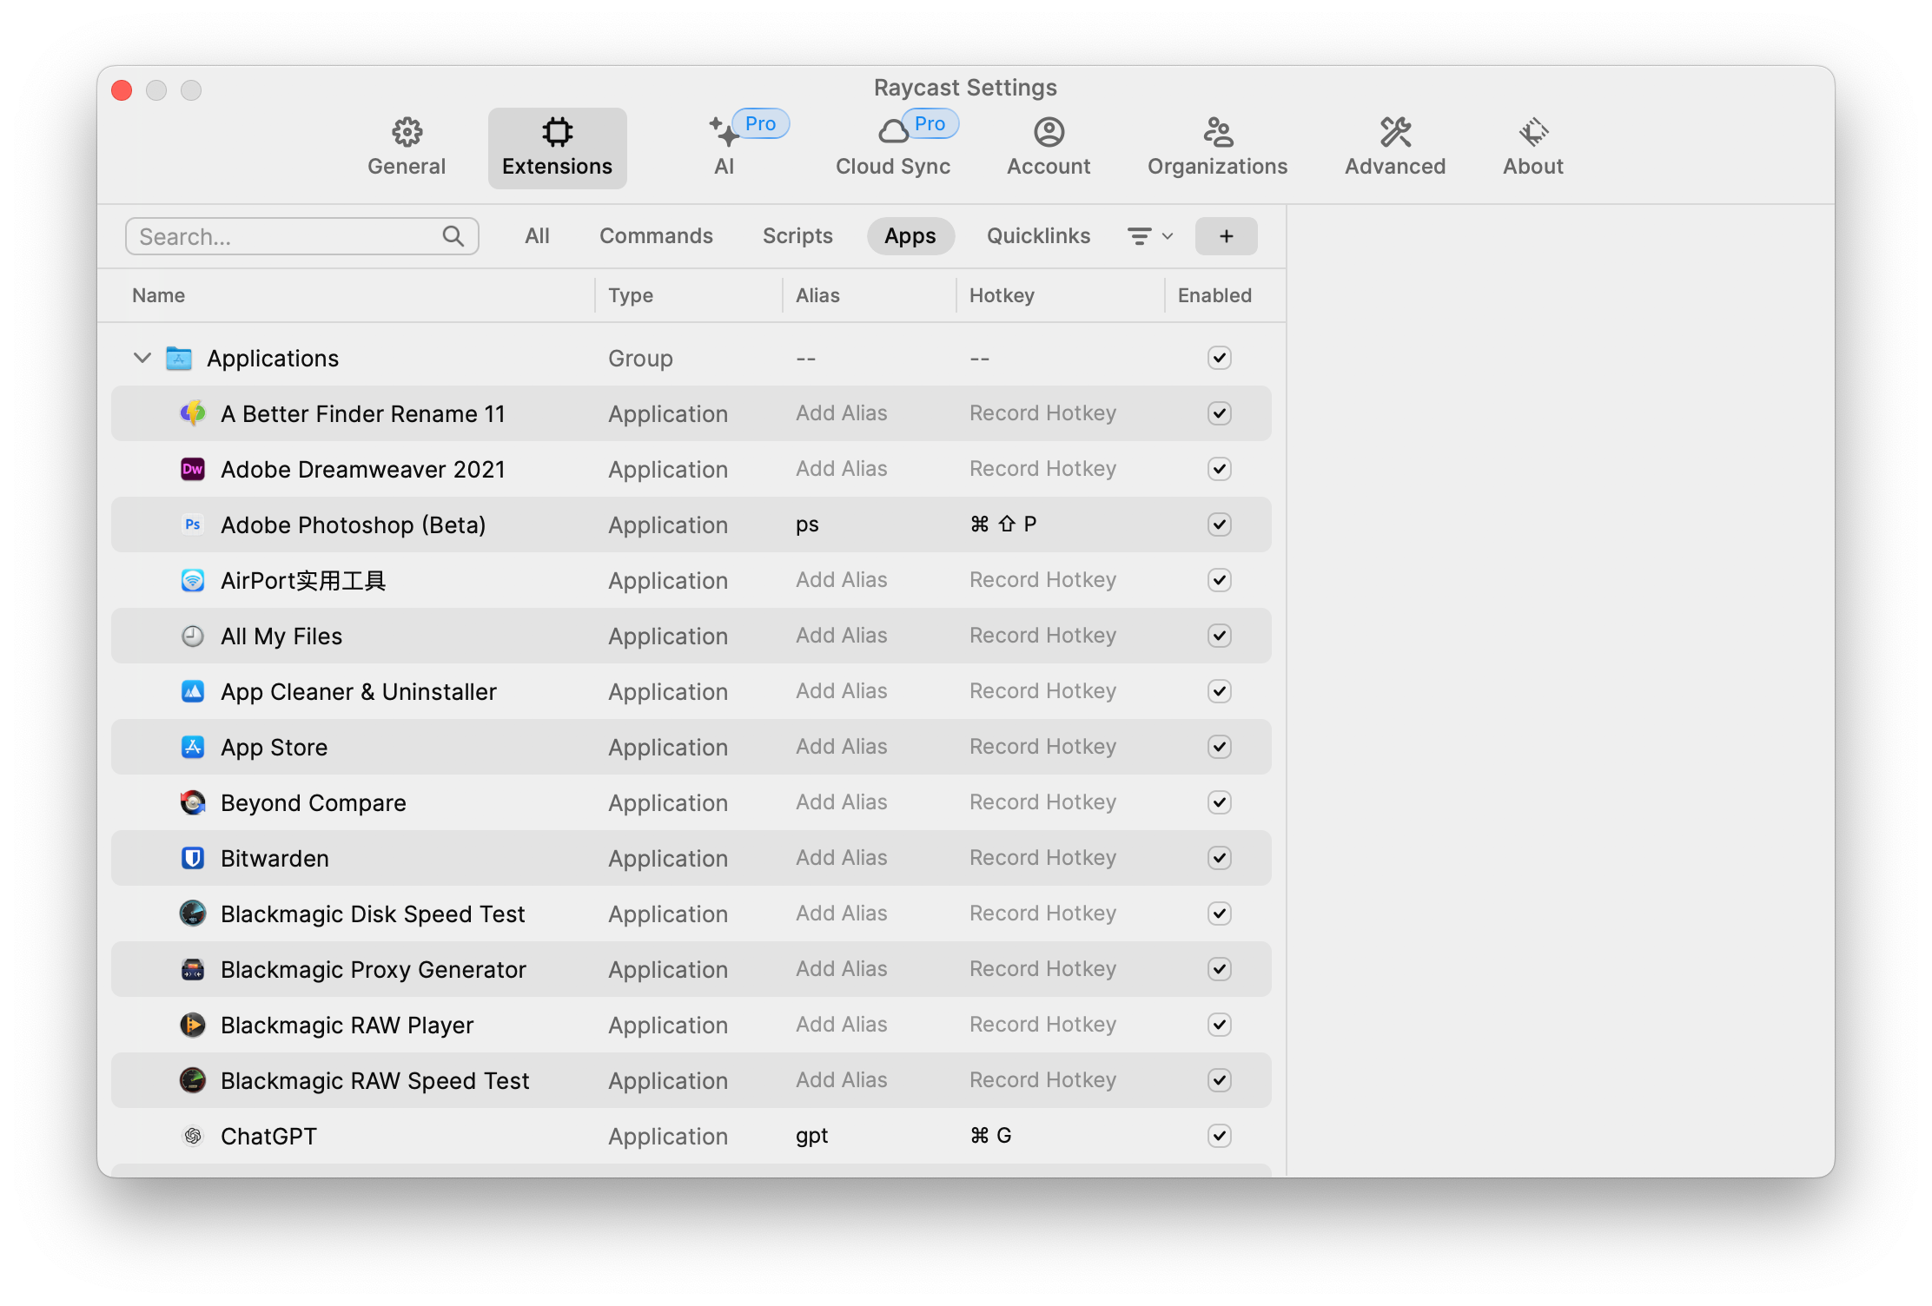Click the Applications group folder icon

tap(179, 358)
